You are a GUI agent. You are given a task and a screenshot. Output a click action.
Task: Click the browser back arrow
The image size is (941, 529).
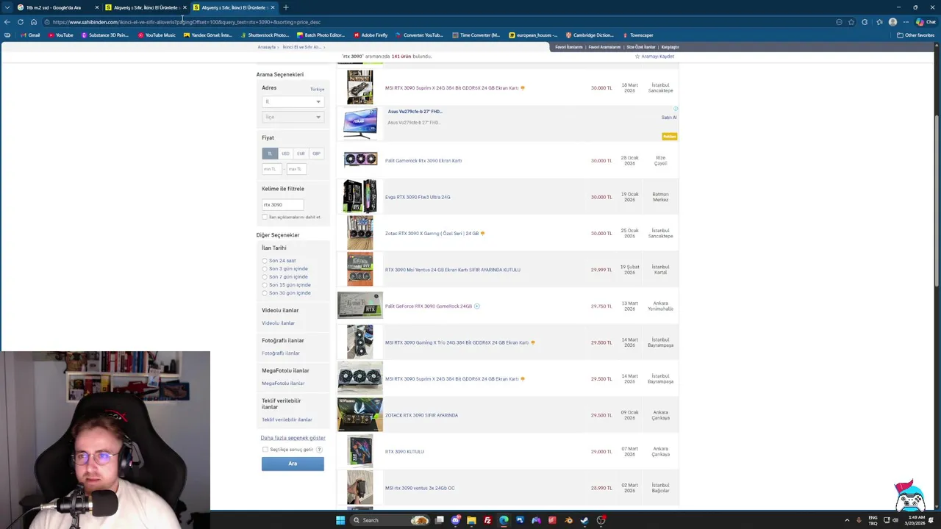pyautogui.click(x=7, y=22)
